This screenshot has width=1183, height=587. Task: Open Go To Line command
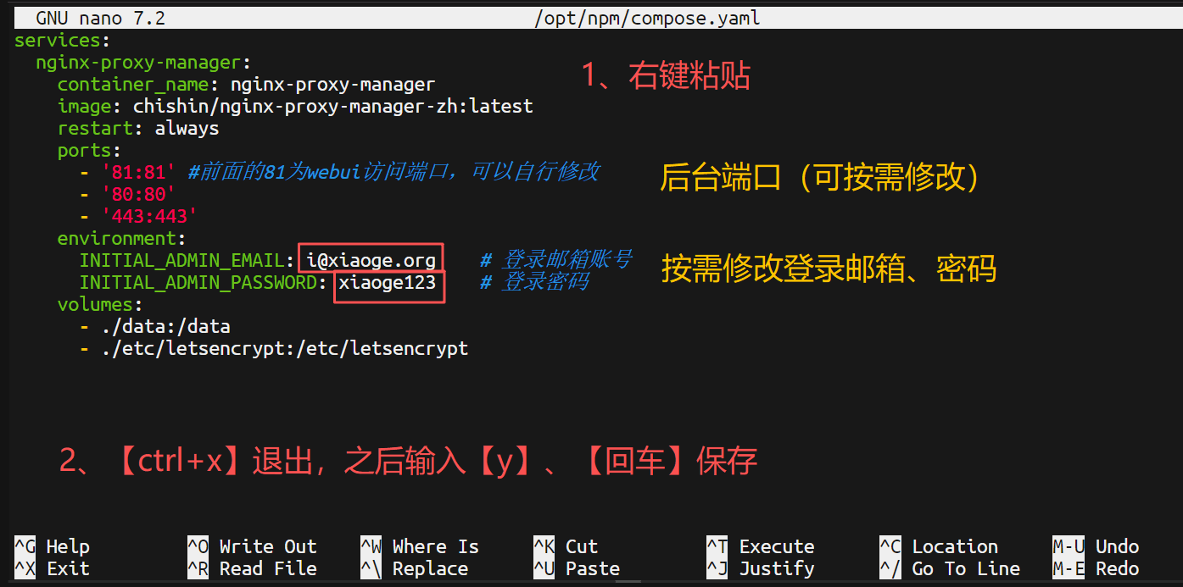click(x=964, y=568)
